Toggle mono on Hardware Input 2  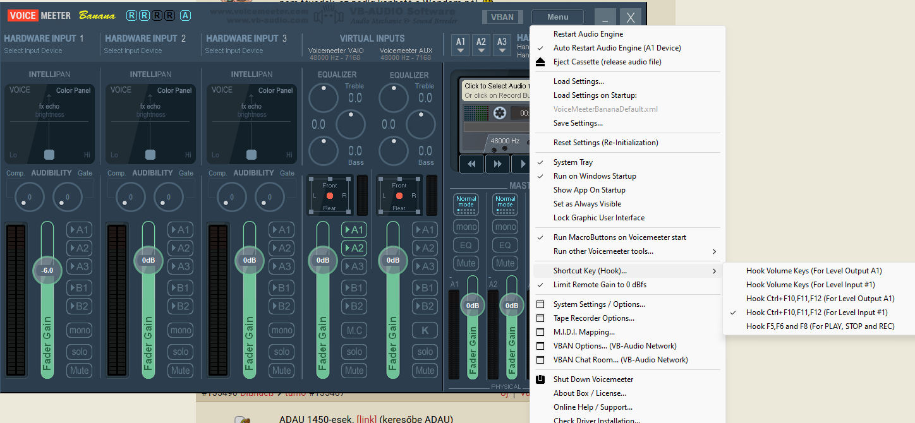click(180, 330)
